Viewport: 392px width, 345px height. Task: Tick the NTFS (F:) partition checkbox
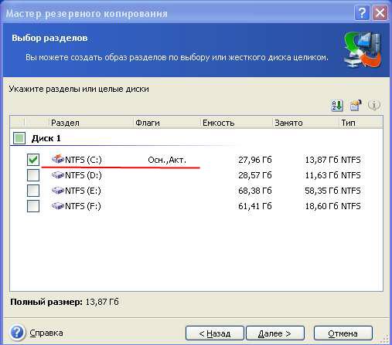click(33, 206)
